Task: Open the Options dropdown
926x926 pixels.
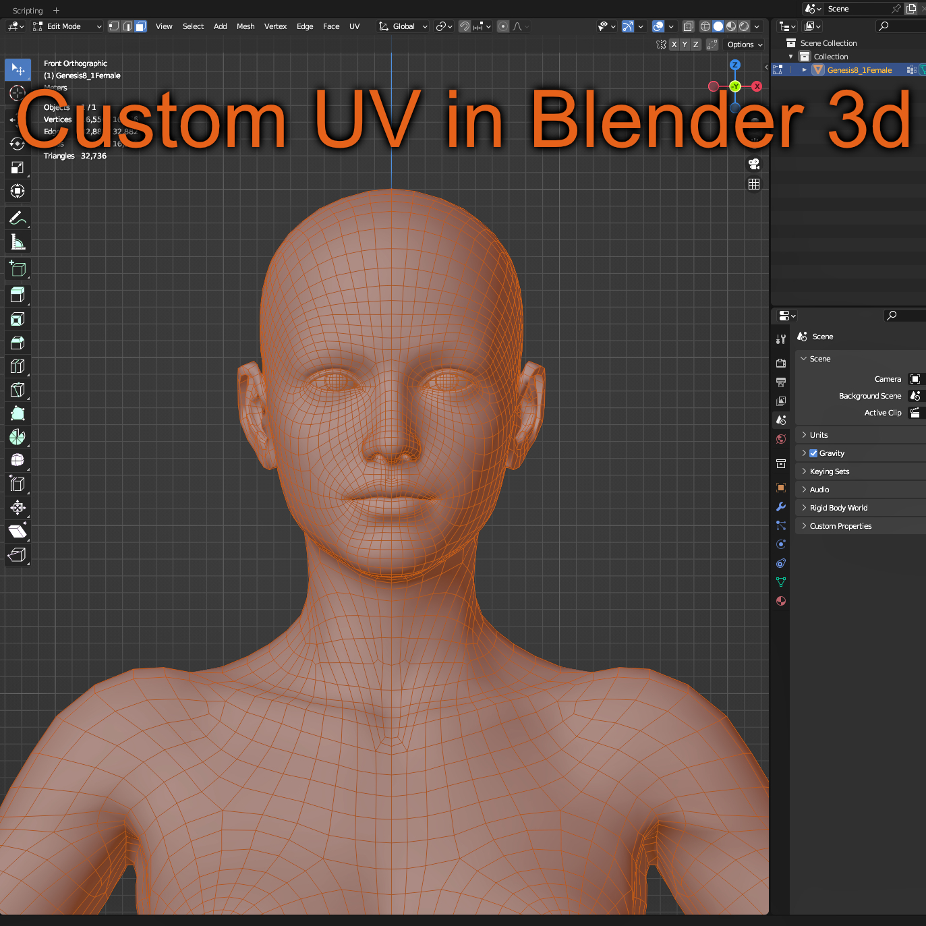Action: (x=745, y=45)
